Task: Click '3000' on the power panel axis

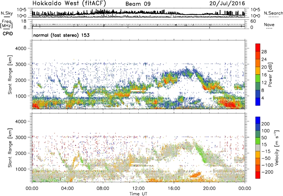Action: [21, 64]
